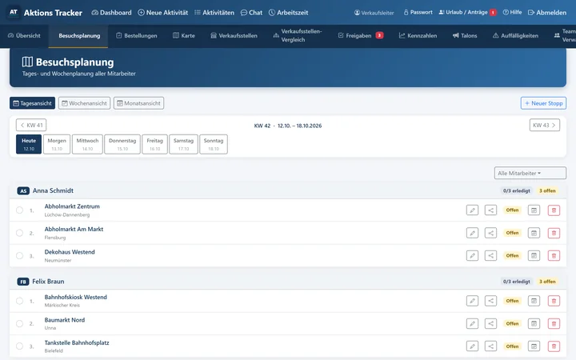Open the Dashboard page
Image resolution: width=576 pixels, height=360 pixels.
pos(111,13)
